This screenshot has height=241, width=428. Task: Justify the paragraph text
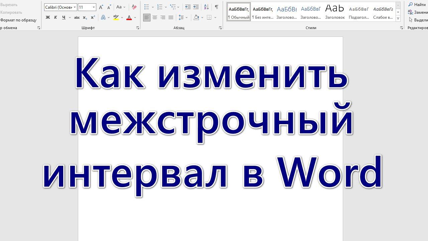(x=171, y=17)
